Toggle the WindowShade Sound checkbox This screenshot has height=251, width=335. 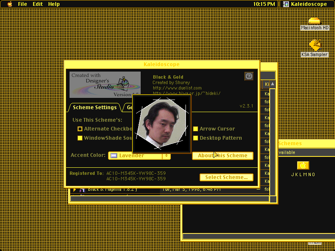[80, 138]
